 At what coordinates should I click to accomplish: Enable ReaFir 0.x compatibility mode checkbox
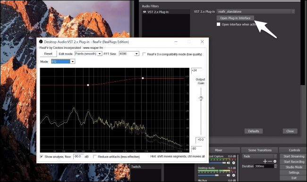coord(144,54)
